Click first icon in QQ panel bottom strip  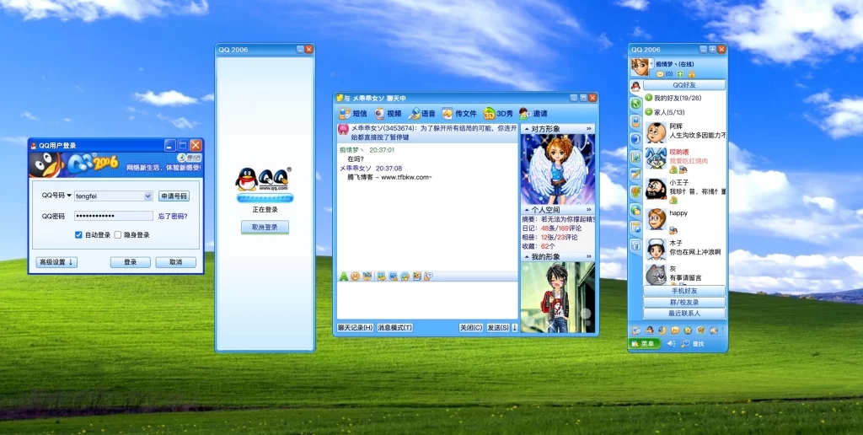pos(636,330)
